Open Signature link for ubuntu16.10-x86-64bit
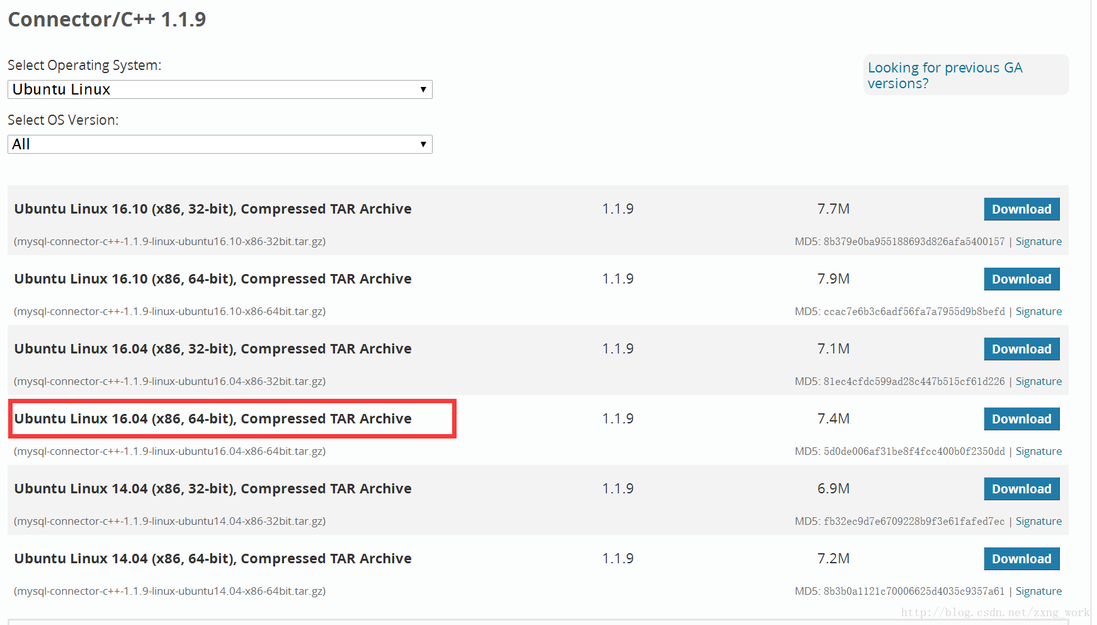The width and height of the screenshot is (1097, 625). [1038, 311]
